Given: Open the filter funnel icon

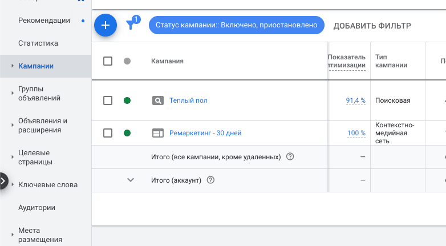Looking at the screenshot, I should click(x=131, y=25).
